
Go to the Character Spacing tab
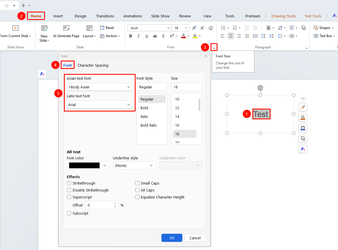pyautogui.click(x=93, y=65)
